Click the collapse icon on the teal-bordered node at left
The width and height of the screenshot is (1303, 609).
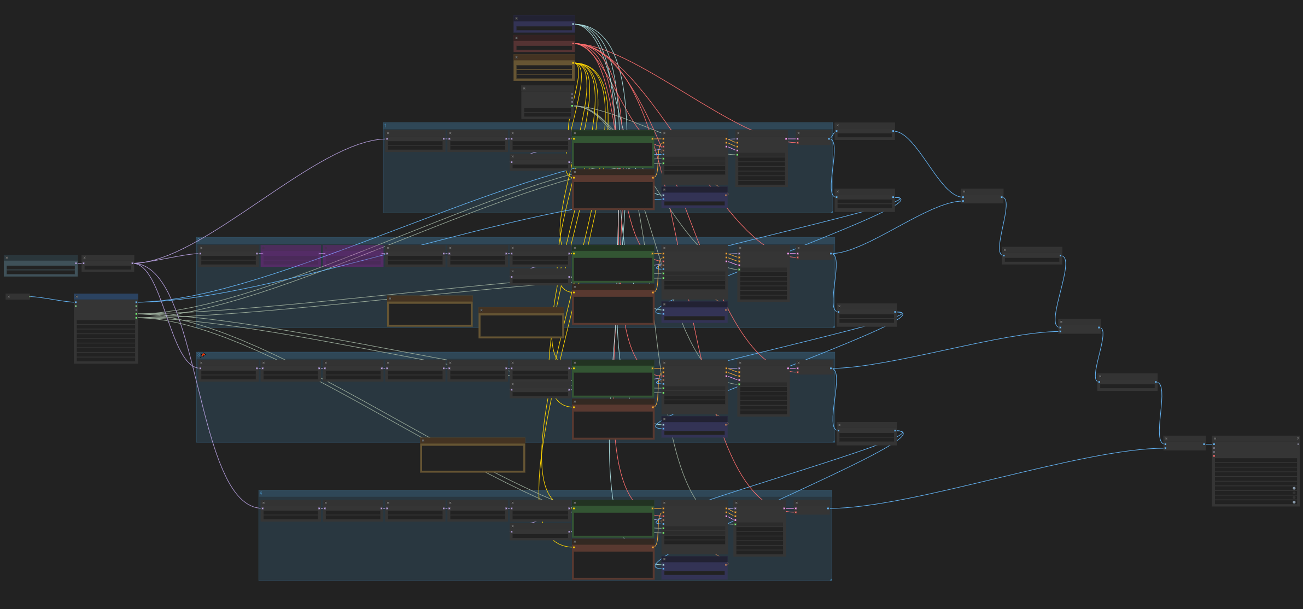click(x=7, y=257)
